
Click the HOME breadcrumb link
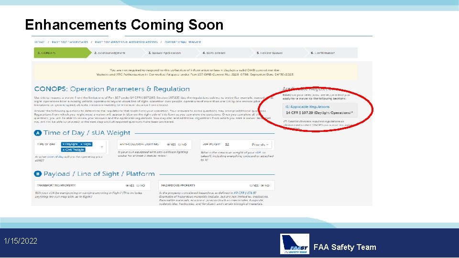[x=40, y=42]
